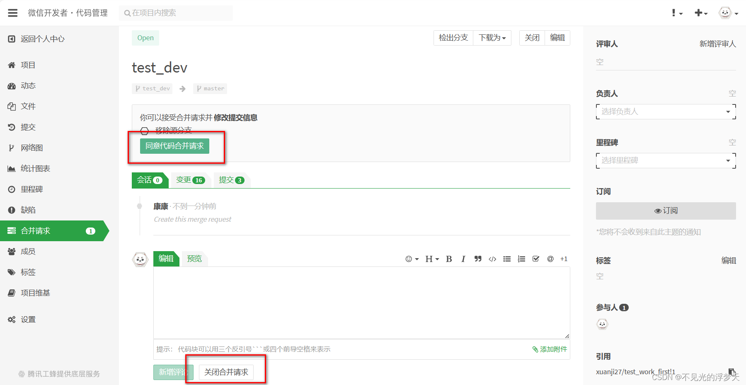Screen dimensions: 746x385
Task: Click 腾讯工蜂提供底层服务 footer link
Action: click(x=59, y=374)
